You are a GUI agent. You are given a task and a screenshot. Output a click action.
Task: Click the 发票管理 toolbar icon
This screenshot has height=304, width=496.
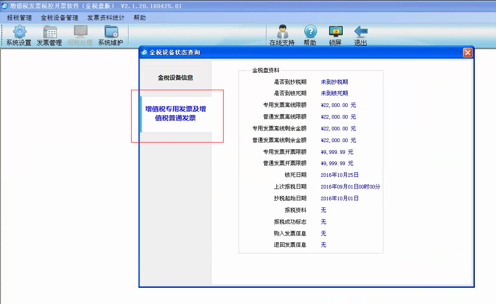pos(50,36)
